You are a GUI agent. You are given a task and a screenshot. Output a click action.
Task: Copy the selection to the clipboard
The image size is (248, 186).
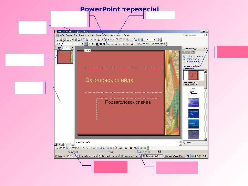point(95,40)
